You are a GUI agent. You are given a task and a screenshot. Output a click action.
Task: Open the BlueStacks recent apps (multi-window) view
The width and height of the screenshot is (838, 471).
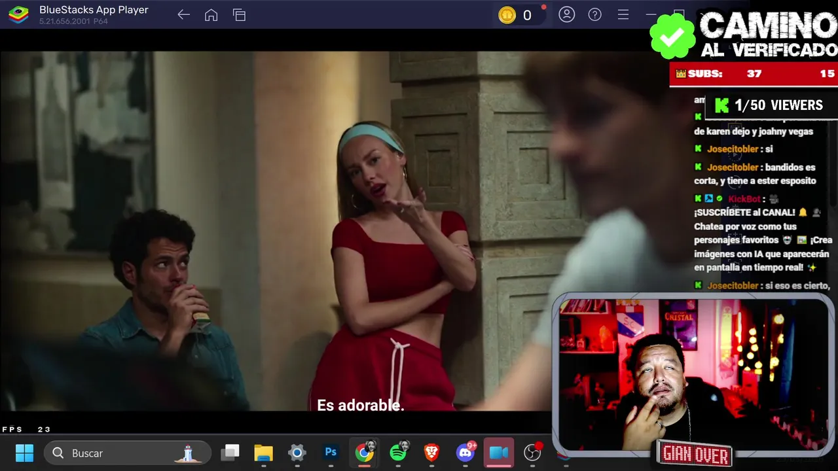pos(239,14)
